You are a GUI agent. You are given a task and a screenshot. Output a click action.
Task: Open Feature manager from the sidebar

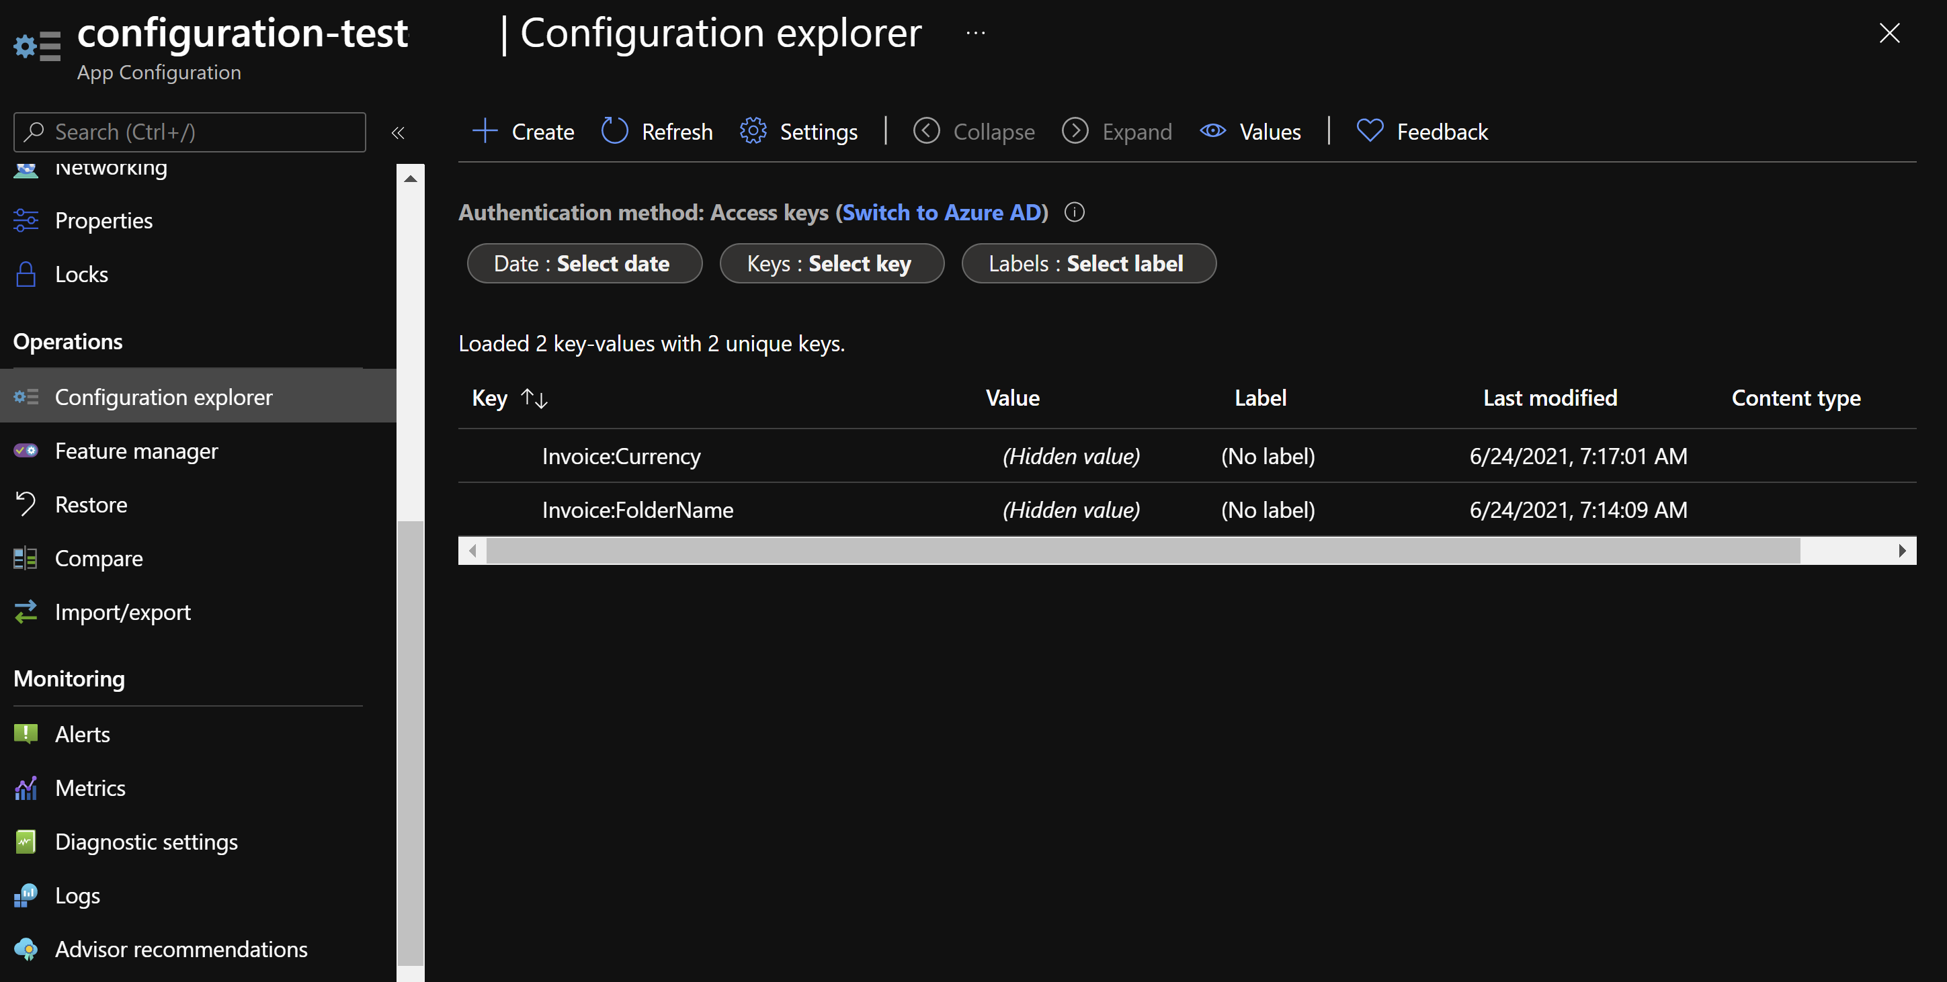click(136, 450)
